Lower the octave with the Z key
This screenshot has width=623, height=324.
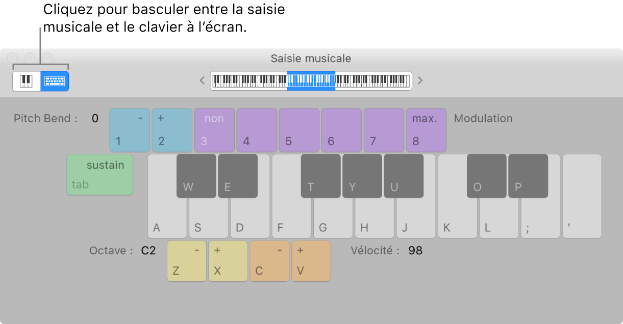pyautogui.click(x=186, y=261)
